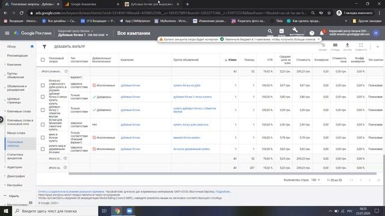The height and width of the screenshot is (216, 385).
Task: Go back with the browser back arrow
Action: point(5,13)
